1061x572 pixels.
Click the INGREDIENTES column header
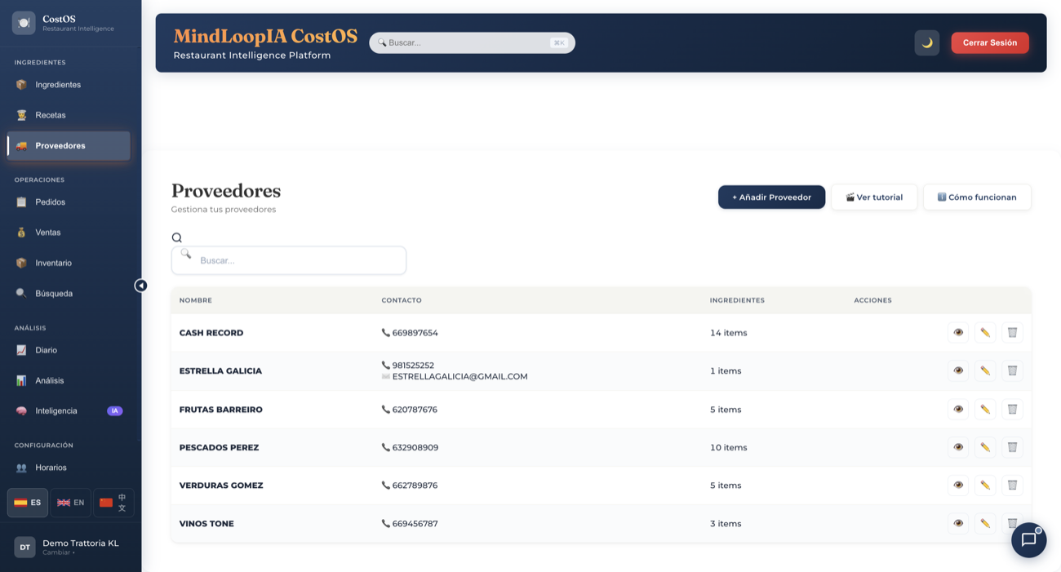[x=737, y=300]
